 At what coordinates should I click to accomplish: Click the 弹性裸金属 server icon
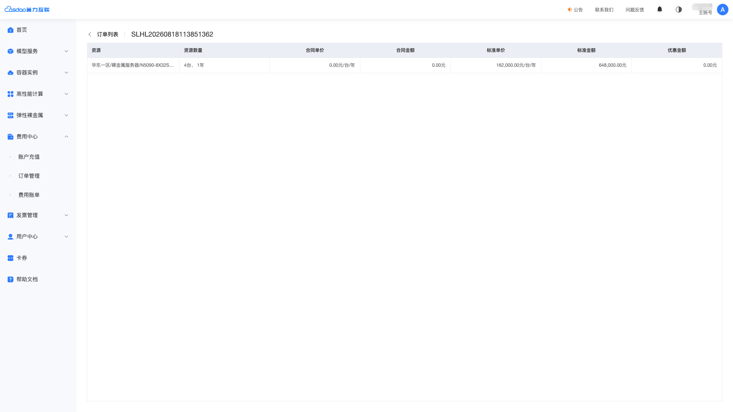point(10,115)
